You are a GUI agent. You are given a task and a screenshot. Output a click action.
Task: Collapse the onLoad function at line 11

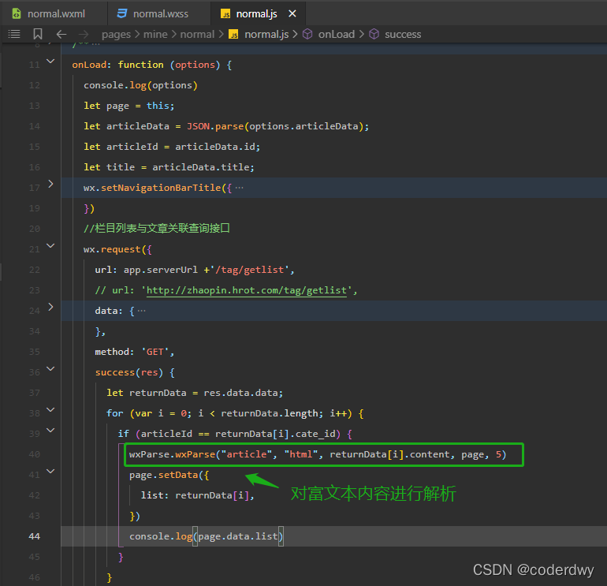pos(50,61)
